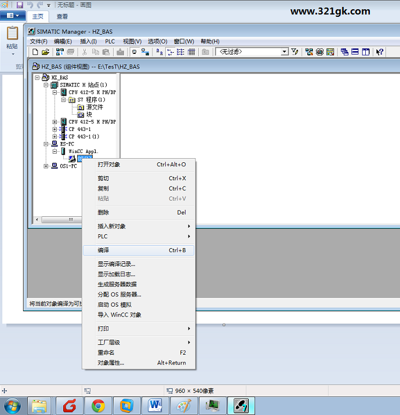The width and height of the screenshot is (400, 415).
Task: Choose 复制 from context menu
Action: click(x=139, y=188)
